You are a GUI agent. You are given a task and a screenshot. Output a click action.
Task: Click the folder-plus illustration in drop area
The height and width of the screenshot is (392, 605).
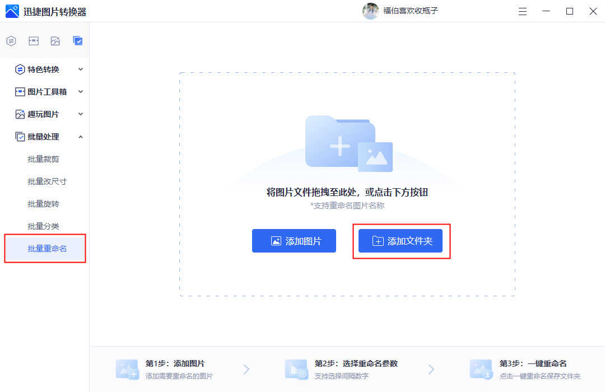coord(349,143)
